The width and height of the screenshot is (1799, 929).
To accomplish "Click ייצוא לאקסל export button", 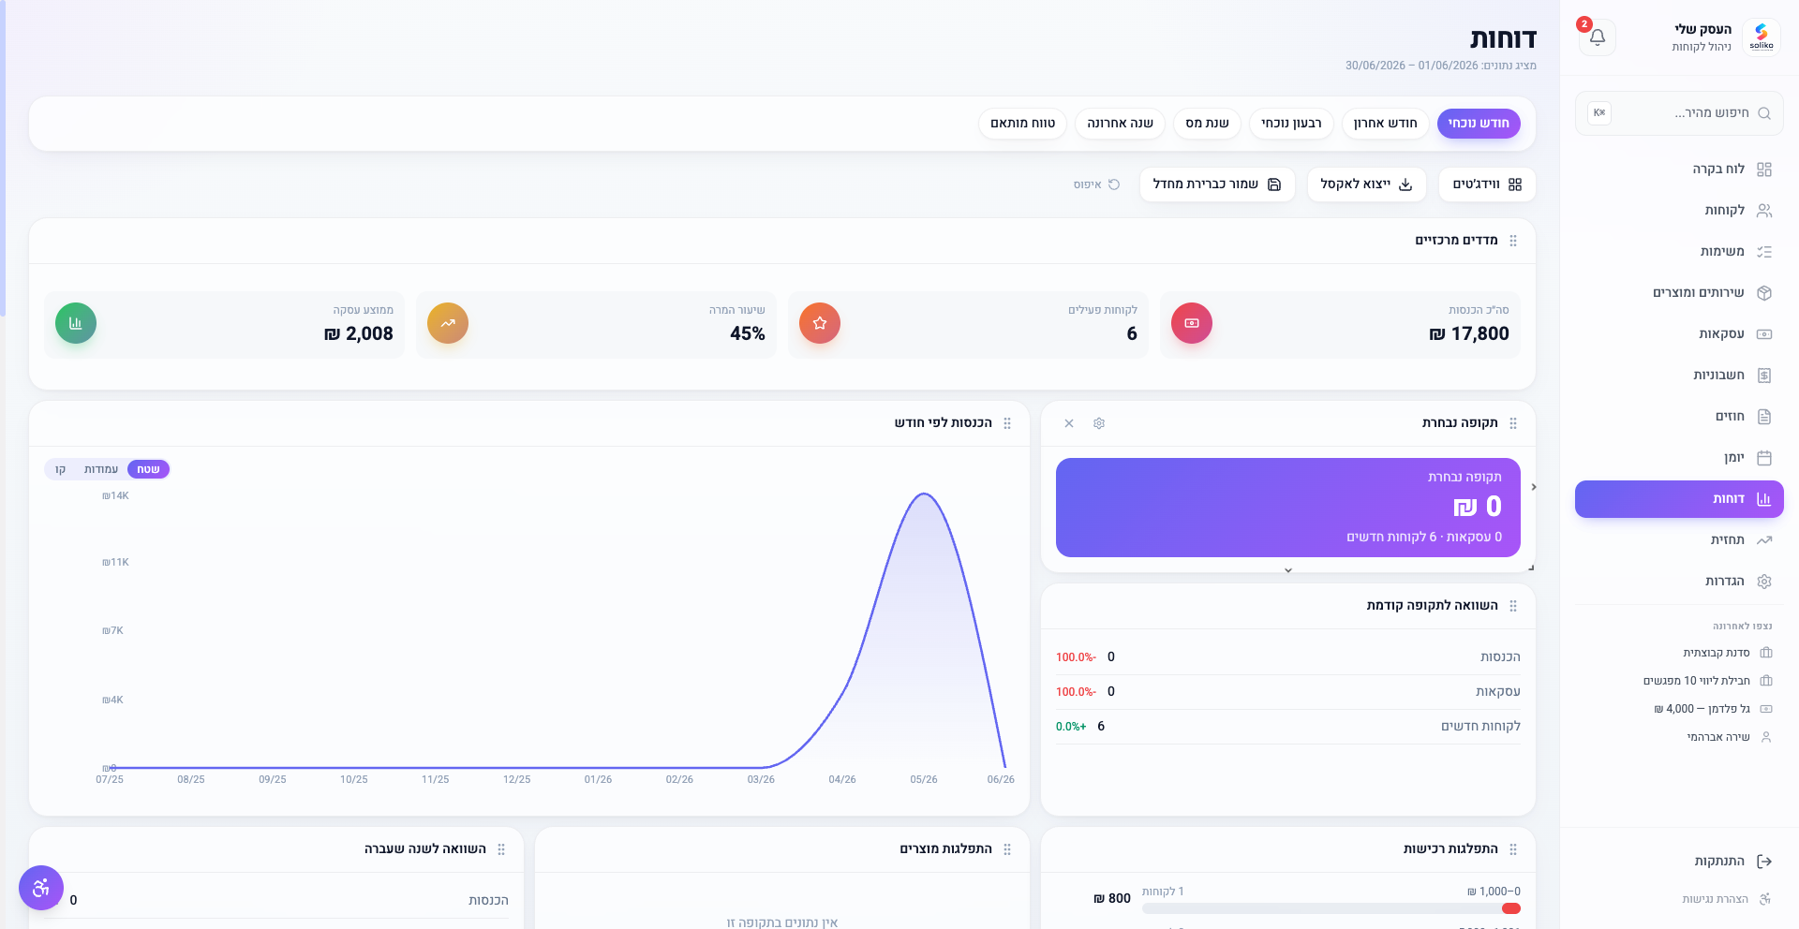I will (1366, 184).
